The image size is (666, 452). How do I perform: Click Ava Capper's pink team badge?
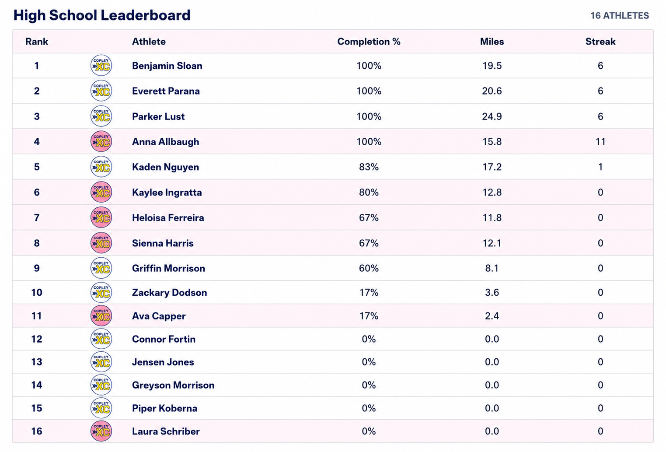pos(101,316)
